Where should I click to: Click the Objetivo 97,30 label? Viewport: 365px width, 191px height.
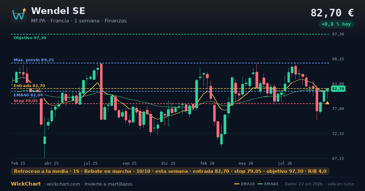click(30, 38)
